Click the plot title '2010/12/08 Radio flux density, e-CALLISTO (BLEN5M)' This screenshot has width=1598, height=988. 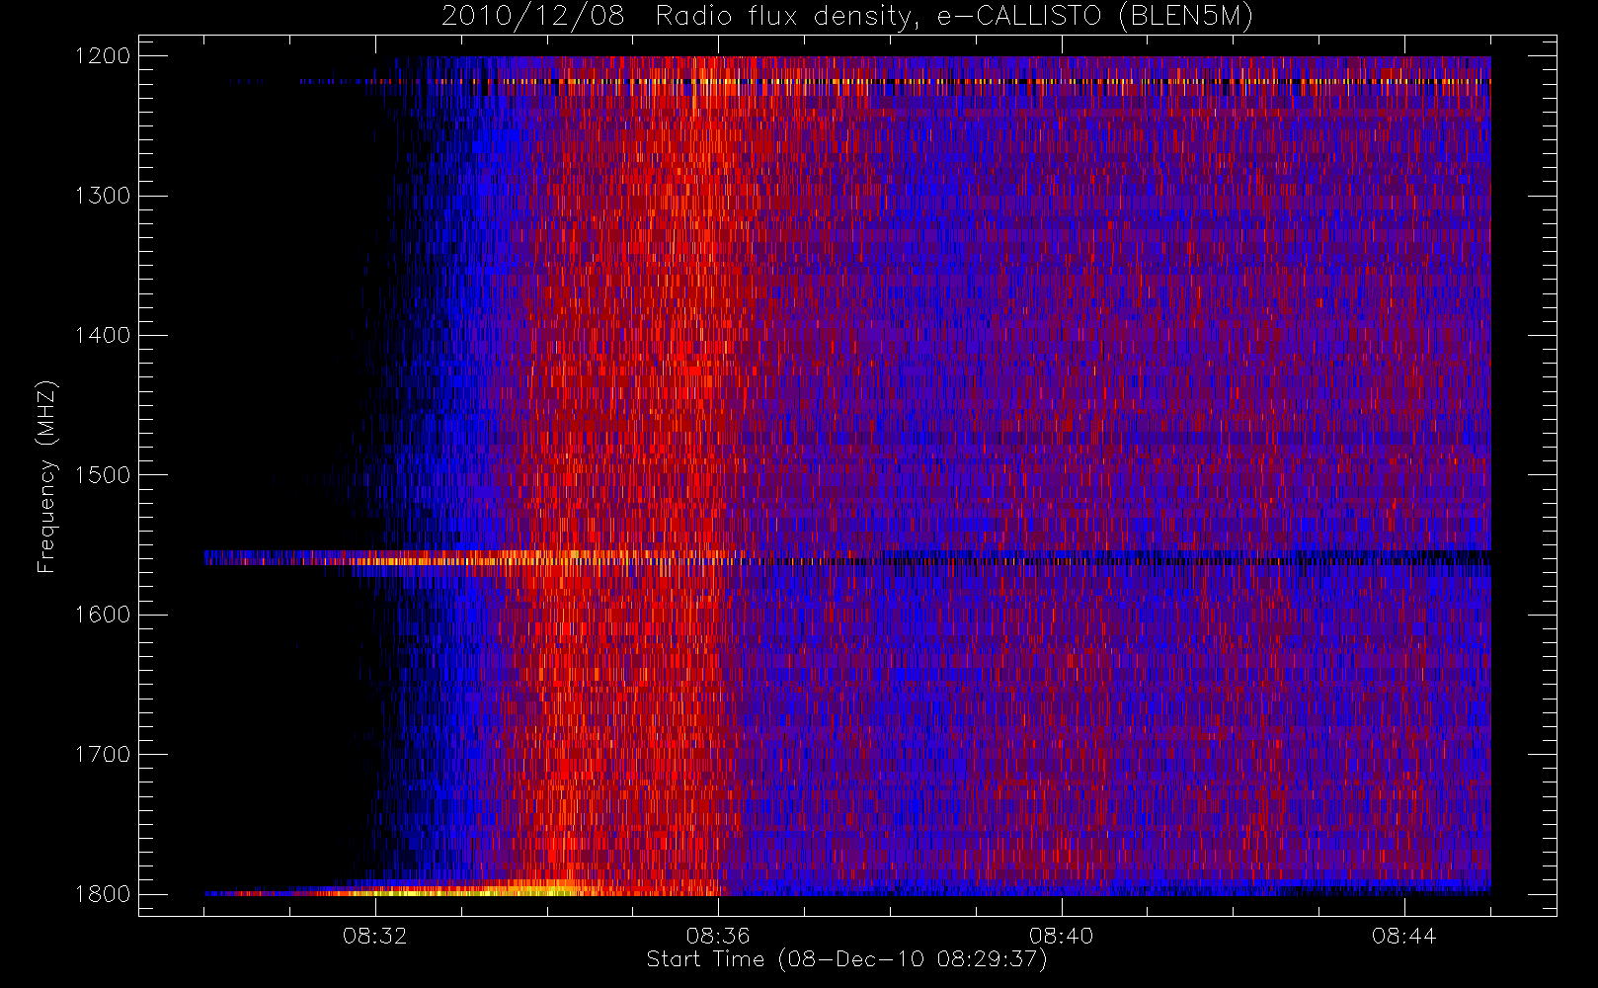click(847, 16)
